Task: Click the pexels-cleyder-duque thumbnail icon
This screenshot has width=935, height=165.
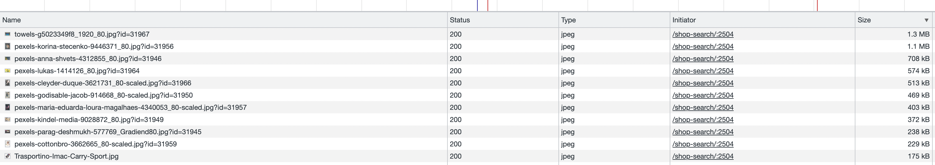Action: [x=7, y=83]
